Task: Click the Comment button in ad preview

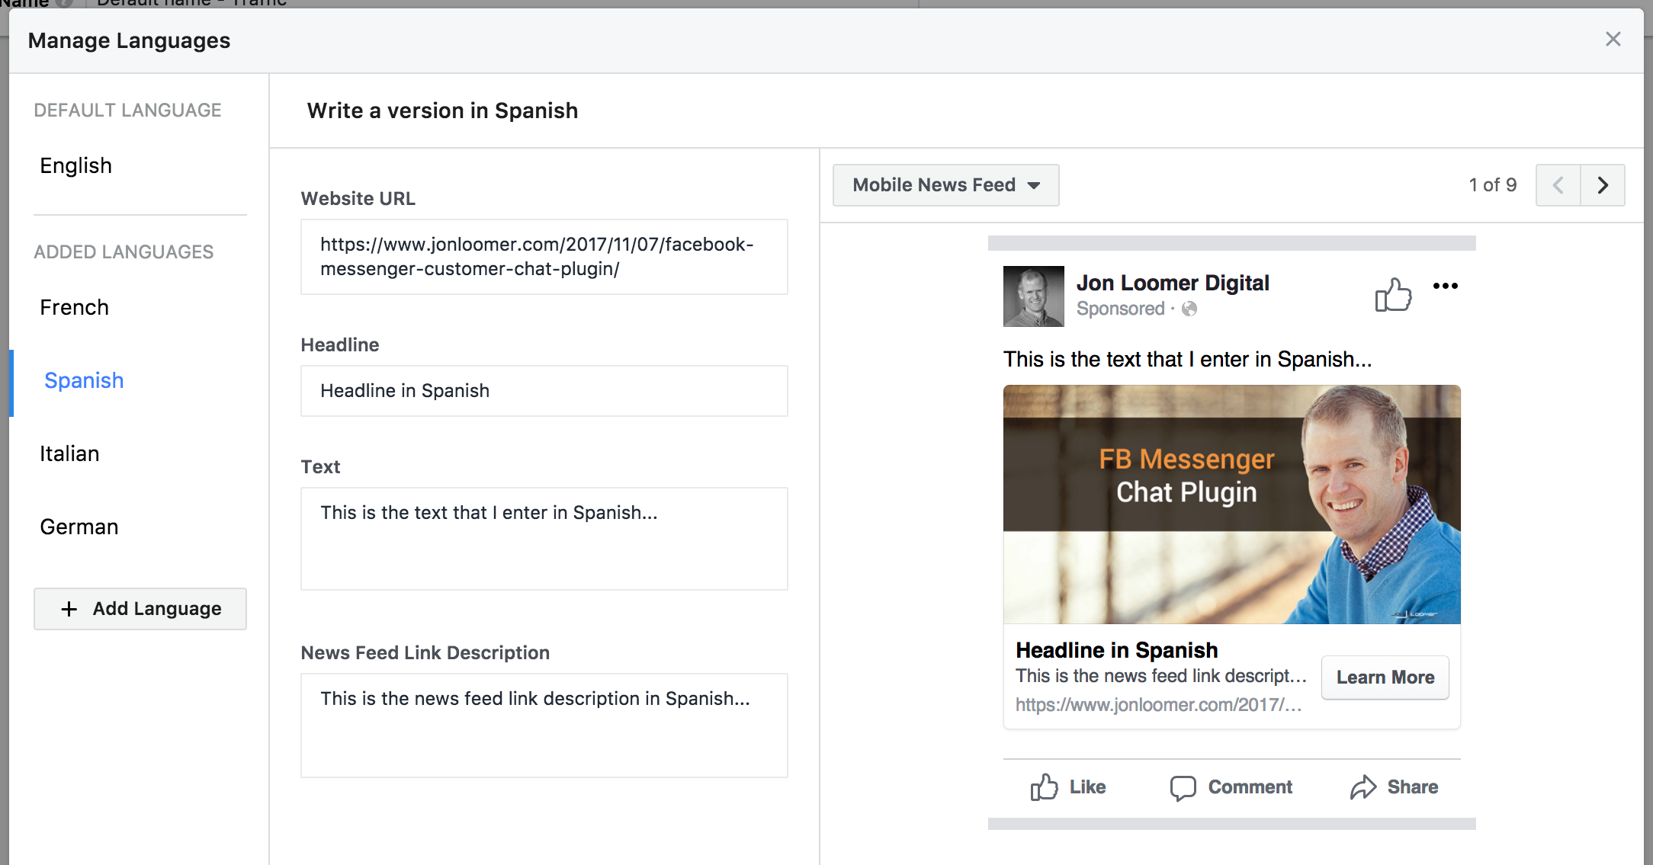Action: click(1231, 787)
